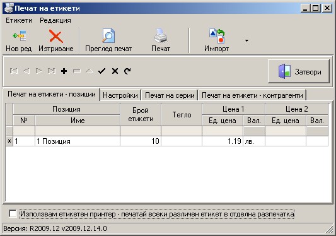This screenshot has height=236, width=336.
Task: Click the Брой етикети column header
Action: point(141,115)
